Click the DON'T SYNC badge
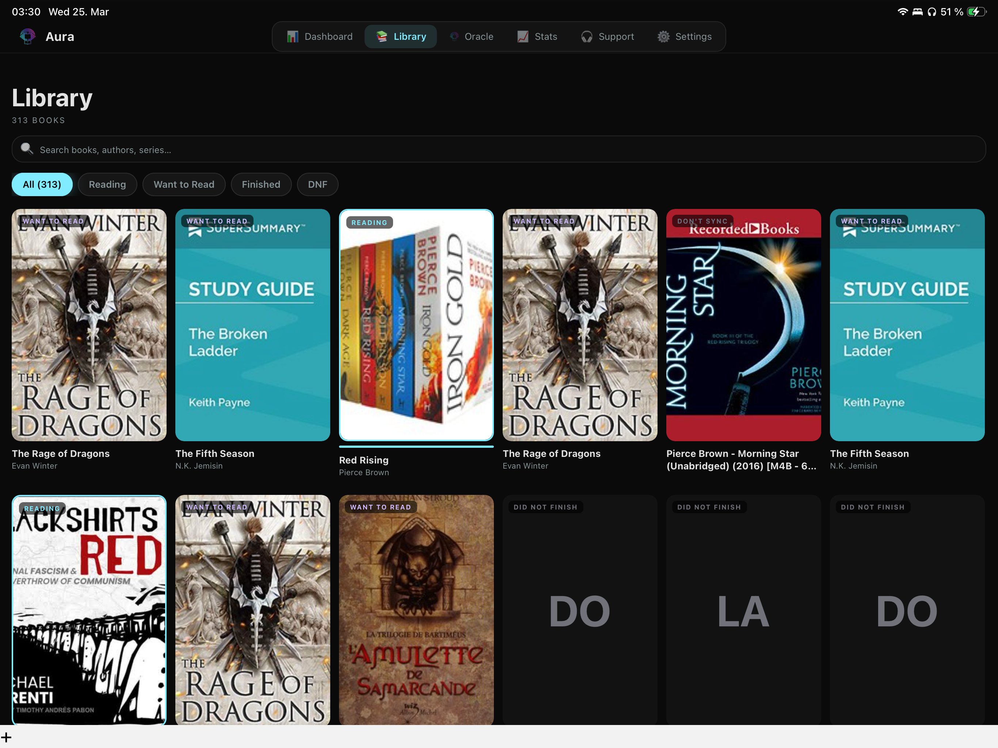Viewport: 998px width, 748px height. coord(702,221)
